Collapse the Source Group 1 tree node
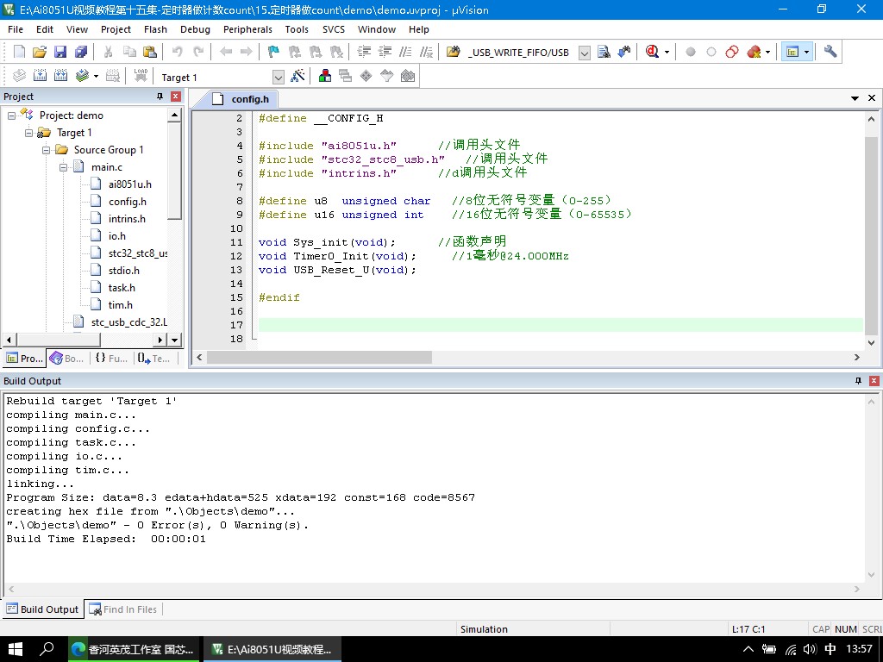The image size is (883, 662). pos(47,150)
